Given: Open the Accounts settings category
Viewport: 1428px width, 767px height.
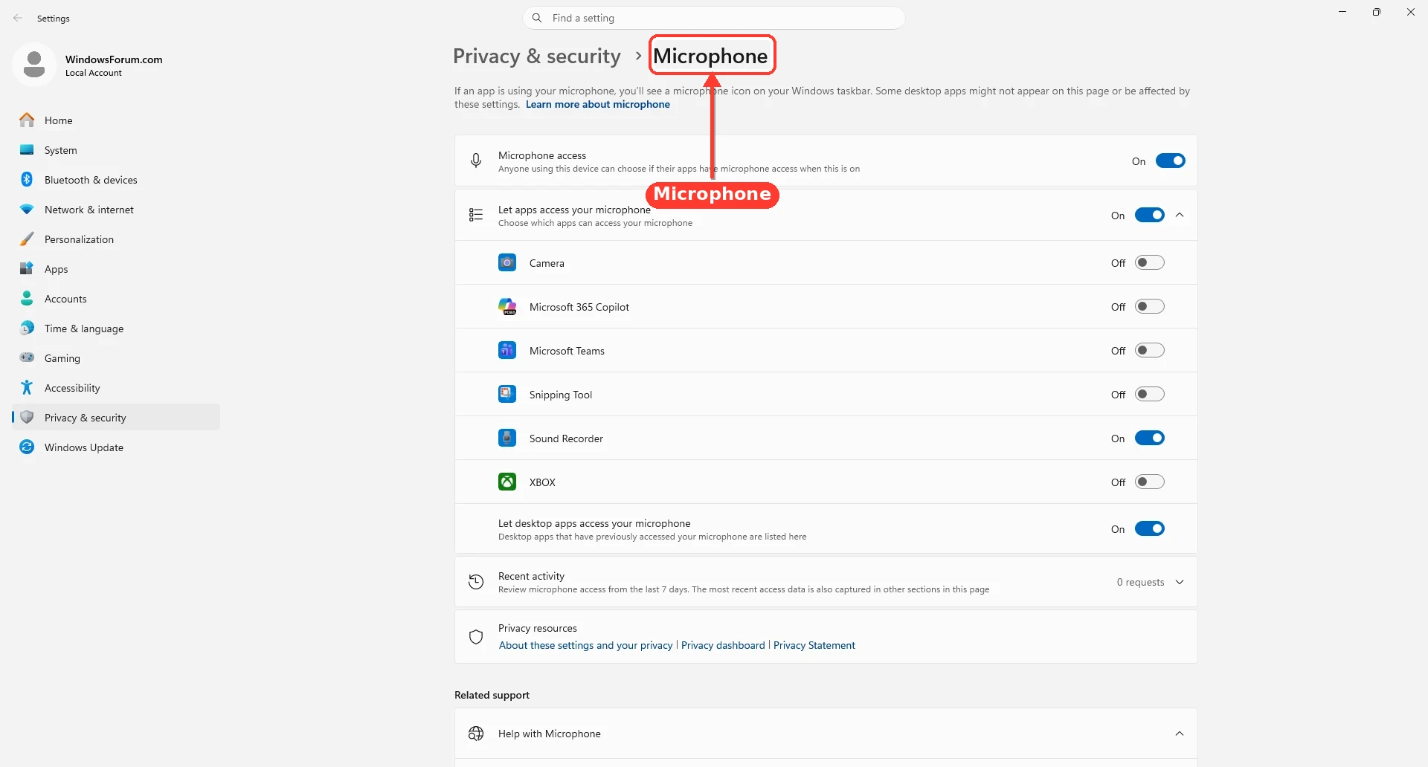Looking at the screenshot, I should click(x=116, y=298).
